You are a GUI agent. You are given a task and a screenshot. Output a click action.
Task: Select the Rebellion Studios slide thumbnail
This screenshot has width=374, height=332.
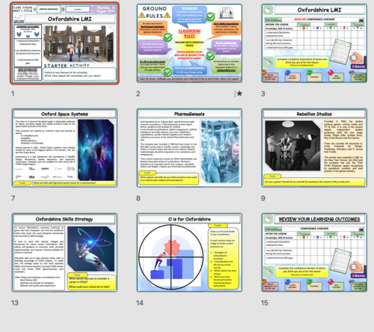point(314,148)
